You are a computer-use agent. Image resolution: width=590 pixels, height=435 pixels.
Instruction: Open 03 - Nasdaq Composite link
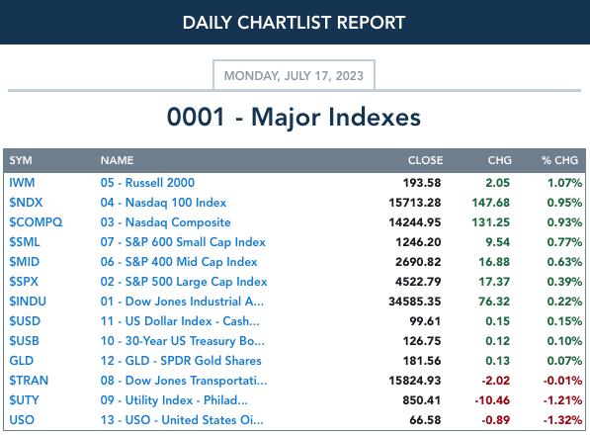coord(166,222)
